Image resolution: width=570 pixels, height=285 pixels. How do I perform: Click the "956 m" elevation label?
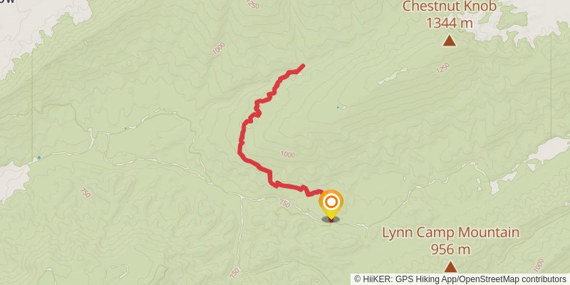pyautogui.click(x=450, y=250)
